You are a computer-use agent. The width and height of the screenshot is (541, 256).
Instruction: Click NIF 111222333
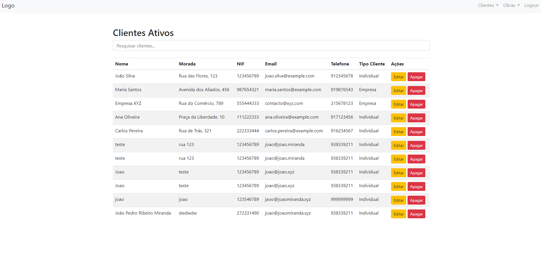click(x=248, y=117)
